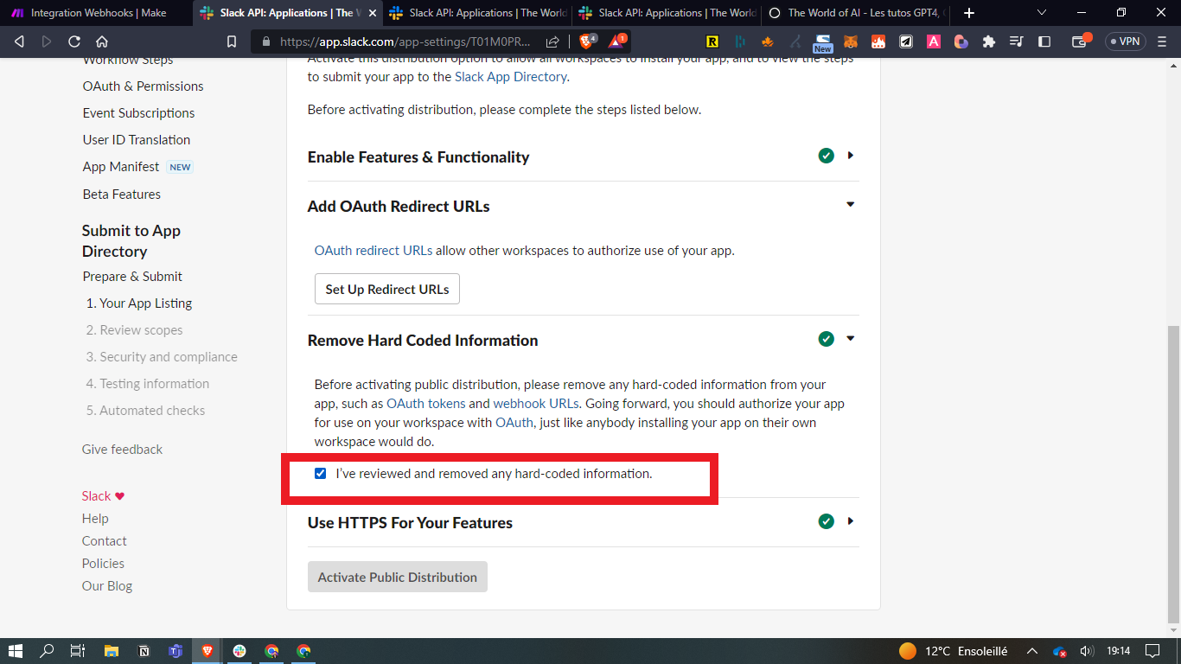Bookmark this page using the bookmark icon

click(x=231, y=41)
